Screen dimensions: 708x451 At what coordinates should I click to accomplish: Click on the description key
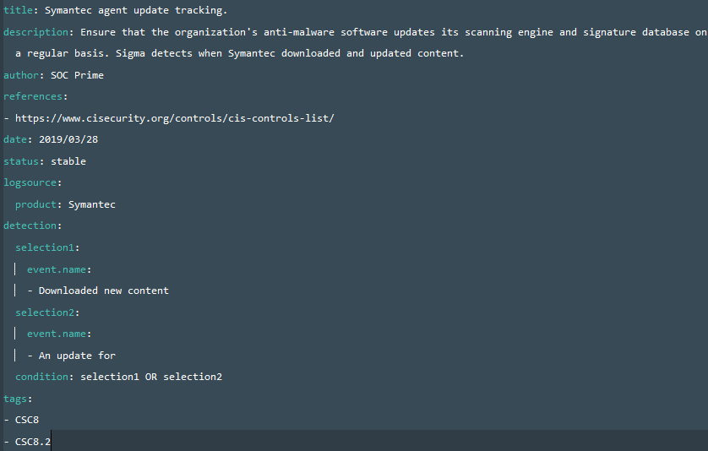tap(35, 32)
